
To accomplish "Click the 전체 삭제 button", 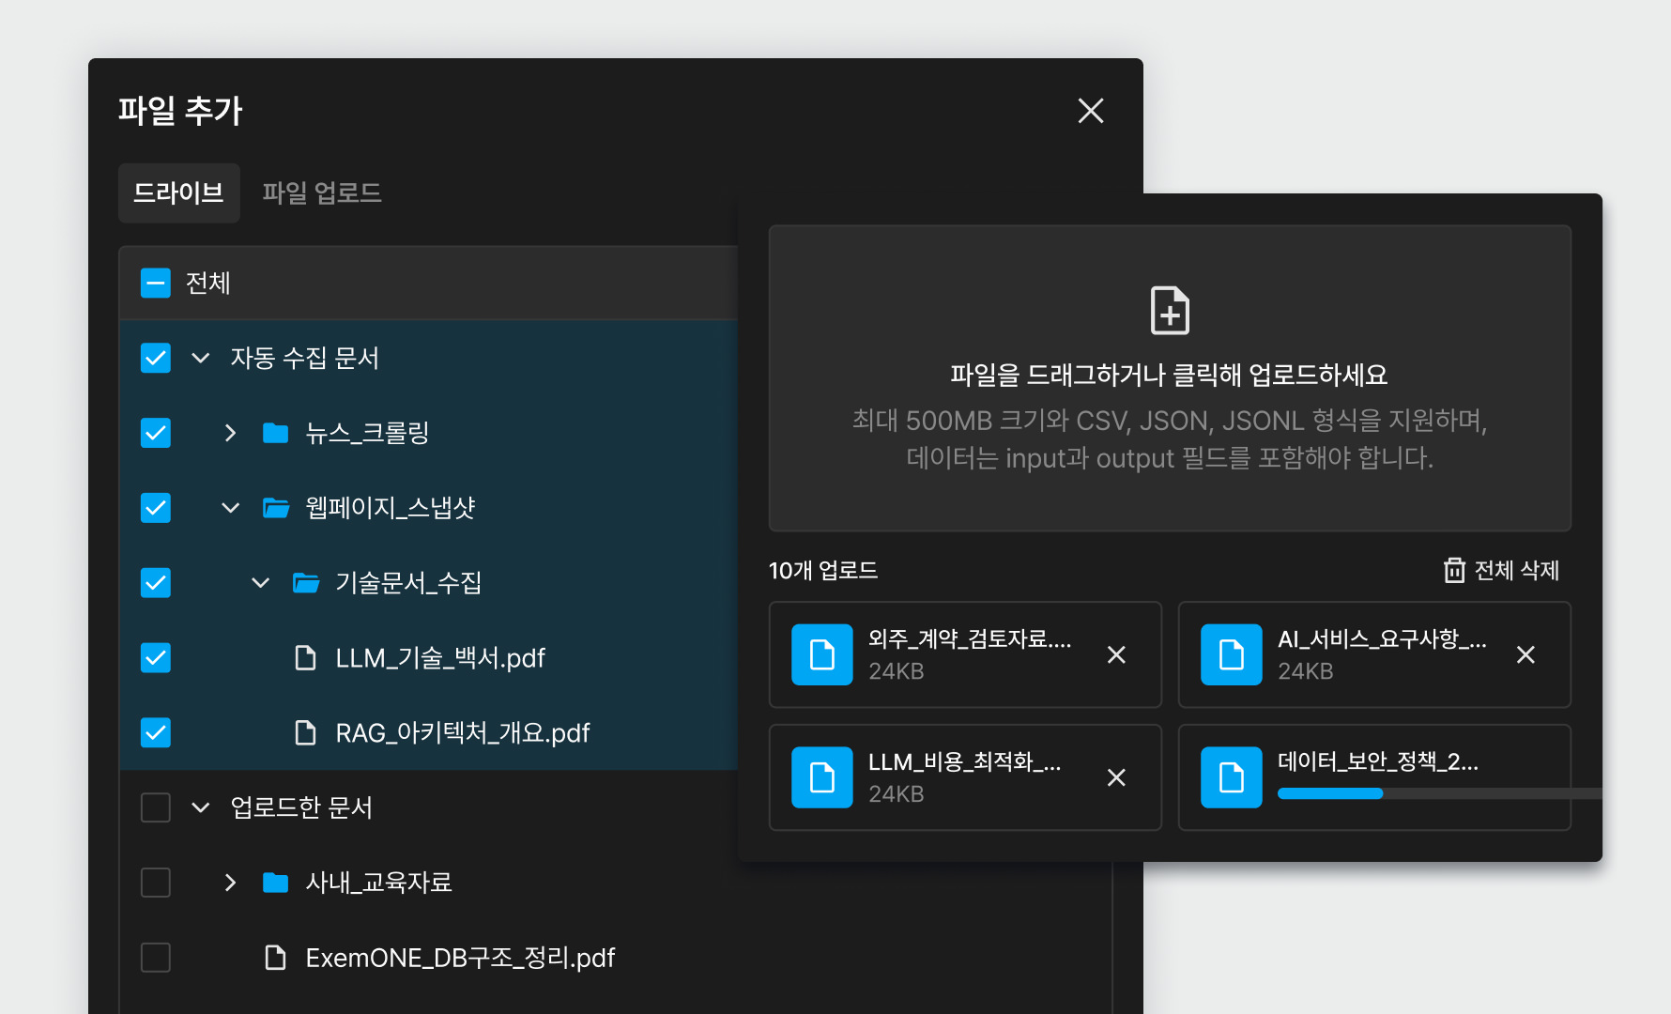I will [x=1501, y=571].
